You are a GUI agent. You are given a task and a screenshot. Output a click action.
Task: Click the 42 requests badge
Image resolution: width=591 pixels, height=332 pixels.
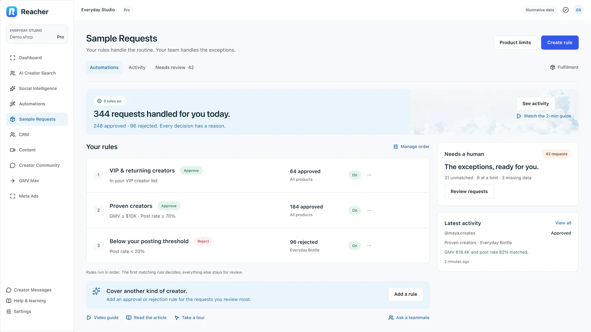(556, 154)
